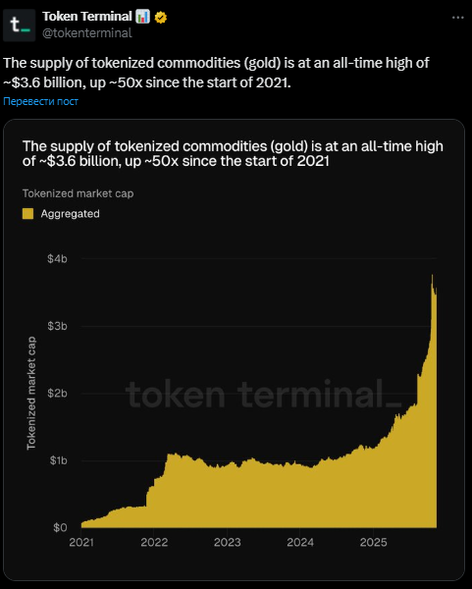Click the tweet body text

point(216,73)
